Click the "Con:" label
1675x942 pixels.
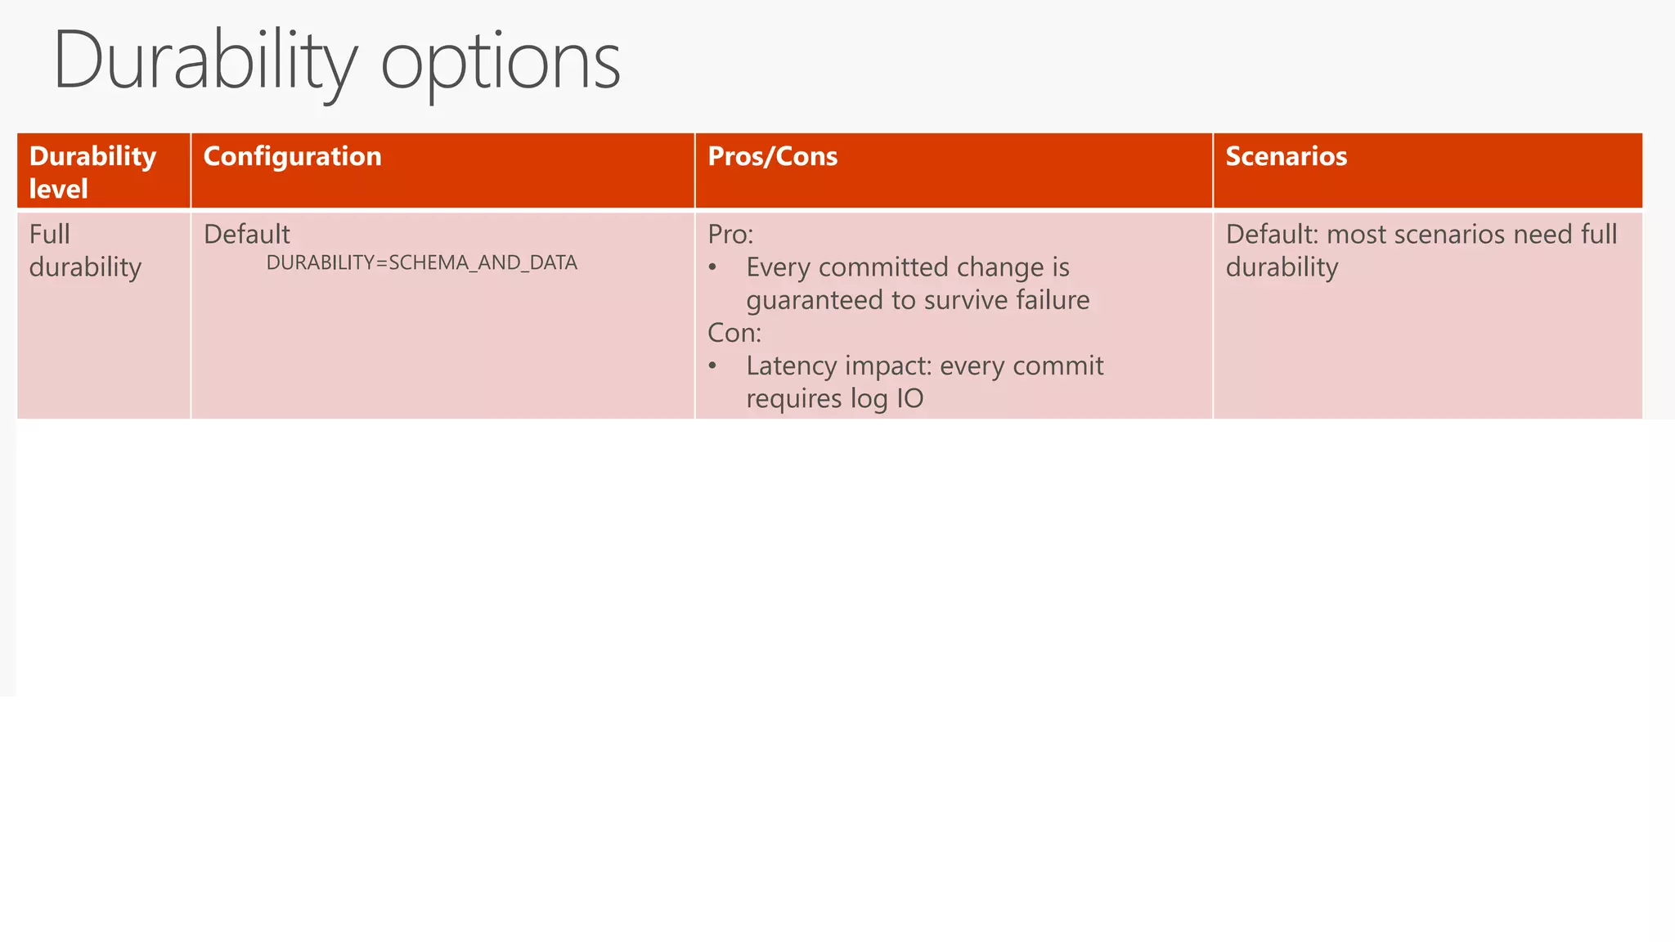pos(734,333)
